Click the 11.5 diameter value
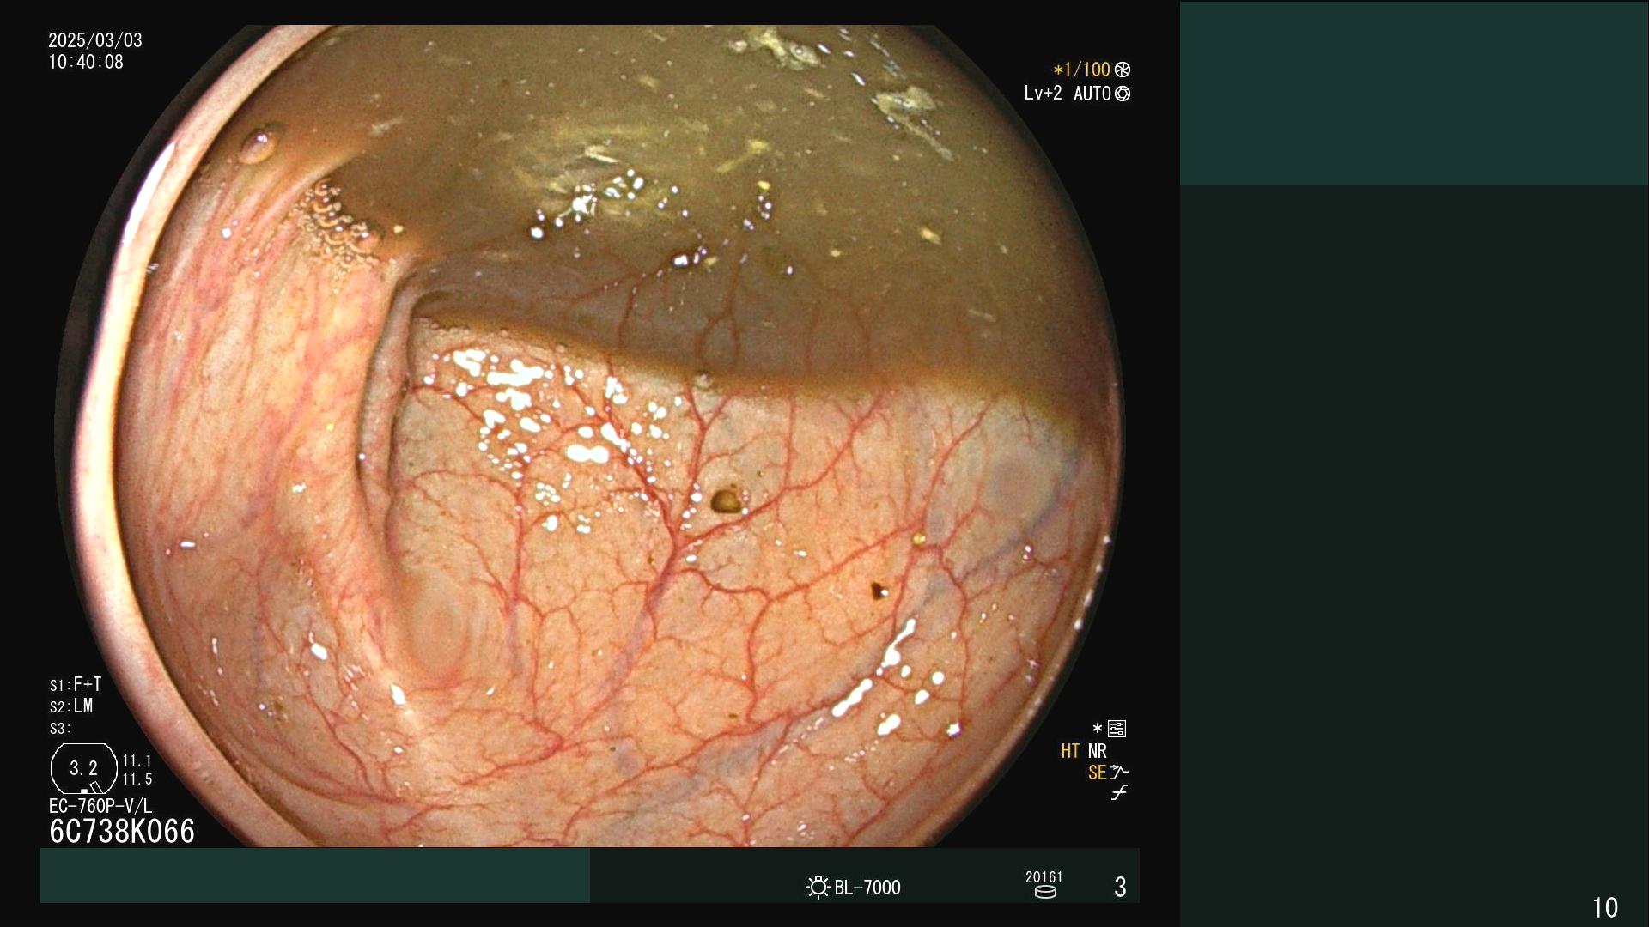The width and height of the screenshot is (1649, 927). [x=137, y=779]
